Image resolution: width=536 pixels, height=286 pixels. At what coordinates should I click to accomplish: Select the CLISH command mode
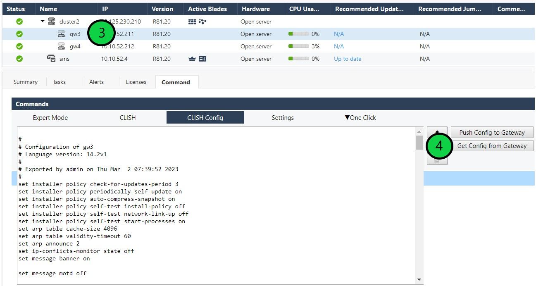128,117
